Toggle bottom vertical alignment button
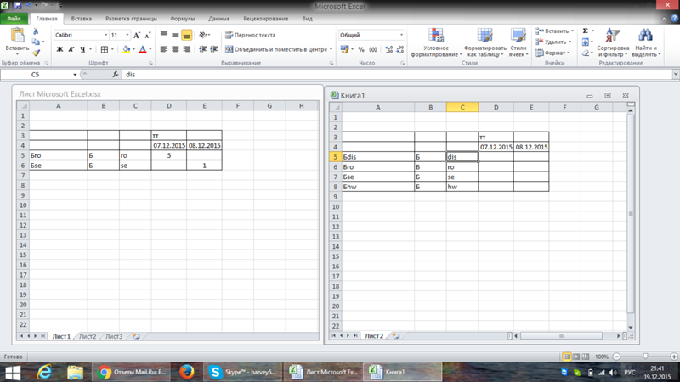Screen dimensions: 680x382 (x=186, y=35)
